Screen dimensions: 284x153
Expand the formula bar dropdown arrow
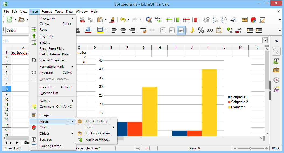coord(266,40)
